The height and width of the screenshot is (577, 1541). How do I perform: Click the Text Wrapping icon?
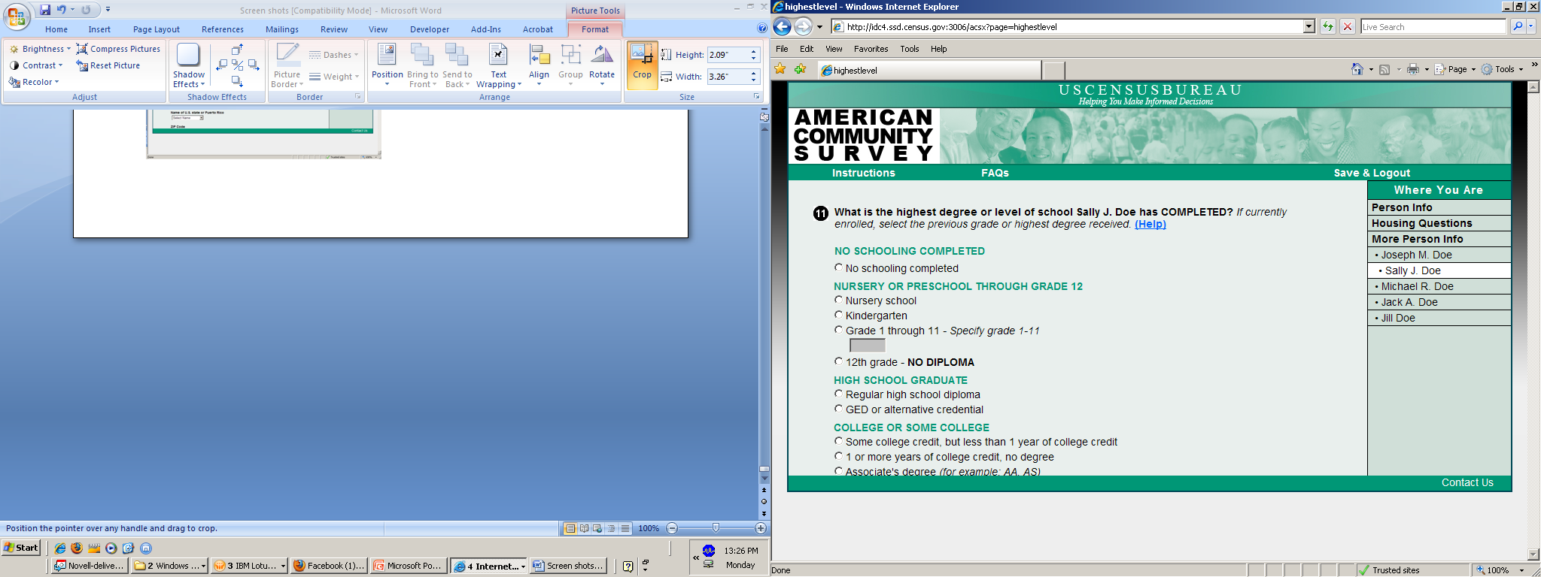point(498,54)
